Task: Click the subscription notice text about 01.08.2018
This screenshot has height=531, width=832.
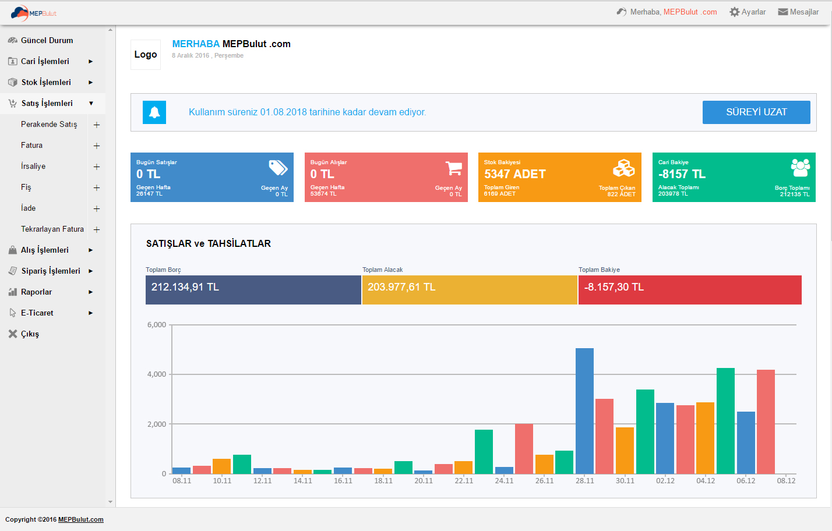Action: click(x=307, y=112)
